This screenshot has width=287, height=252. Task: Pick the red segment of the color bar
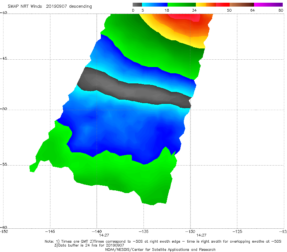[223, 5]
